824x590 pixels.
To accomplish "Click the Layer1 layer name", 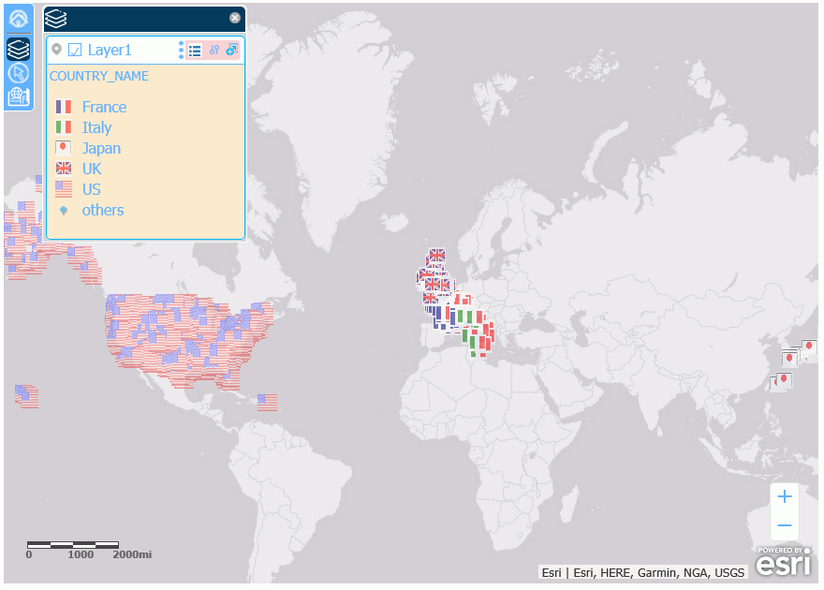I will click(x=110, y=50).
